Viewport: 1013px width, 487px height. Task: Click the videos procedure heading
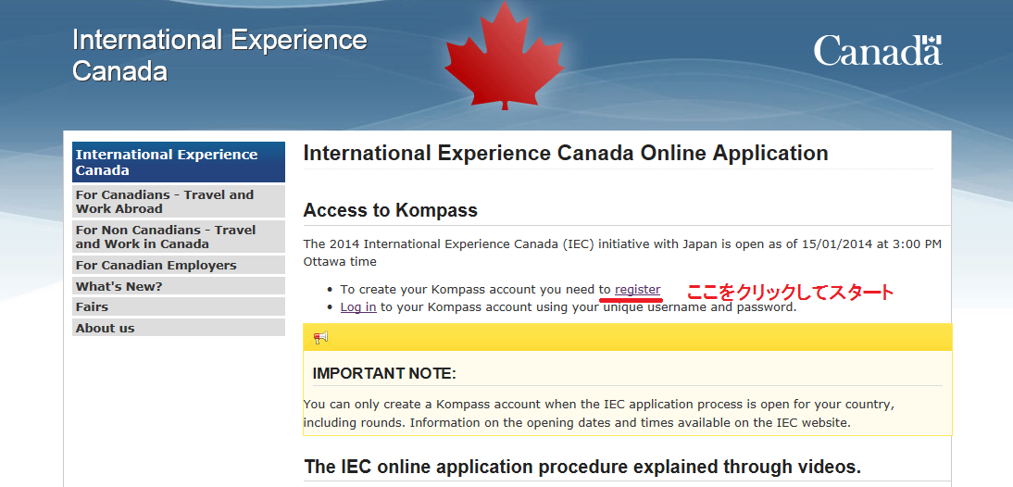pos(582,467)
